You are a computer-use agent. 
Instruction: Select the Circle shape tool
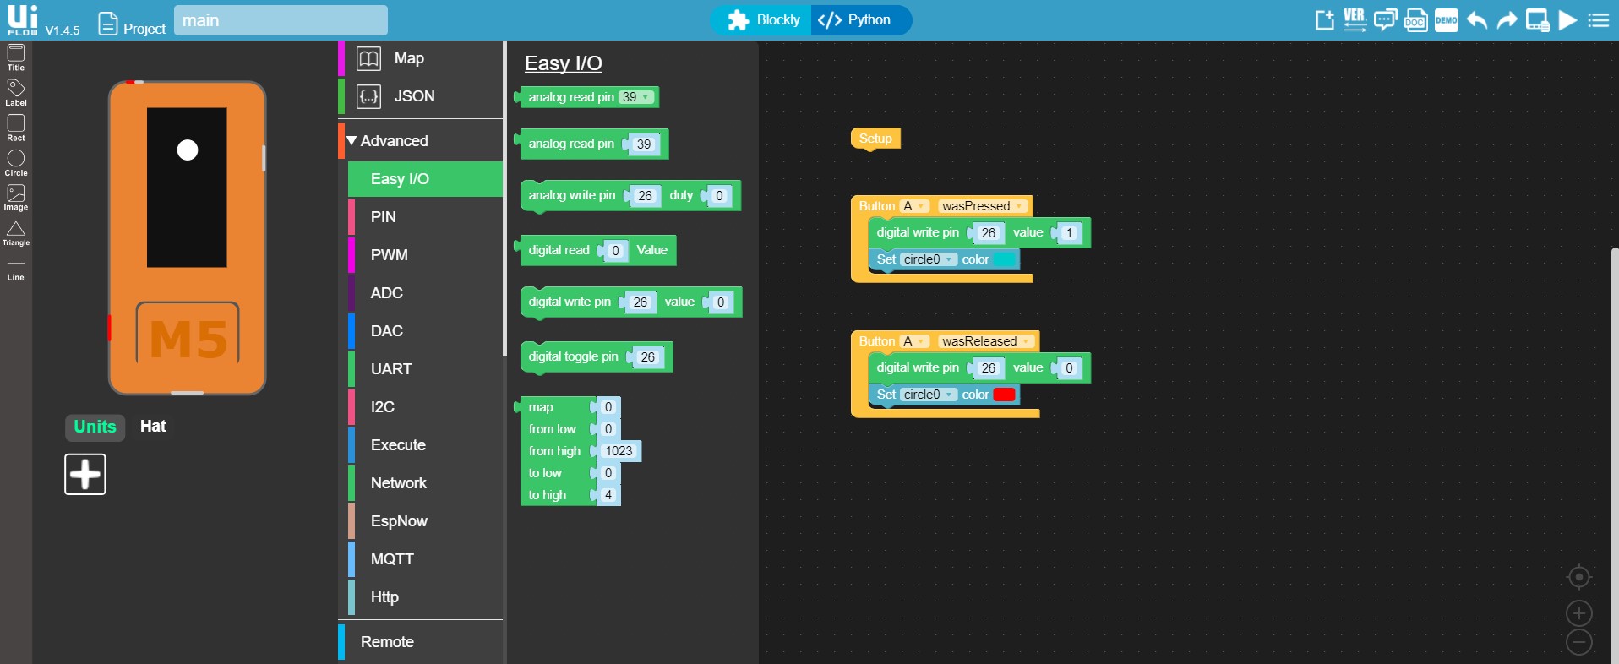tap(16, 163)
